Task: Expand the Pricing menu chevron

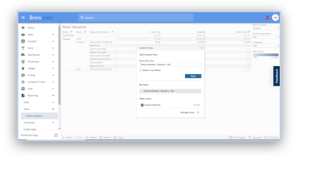Action: tap(53, 75)
